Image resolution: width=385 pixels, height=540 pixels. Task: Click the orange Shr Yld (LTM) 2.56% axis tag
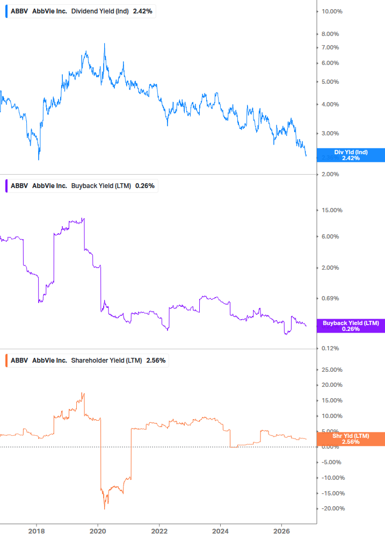click(351, 439)
